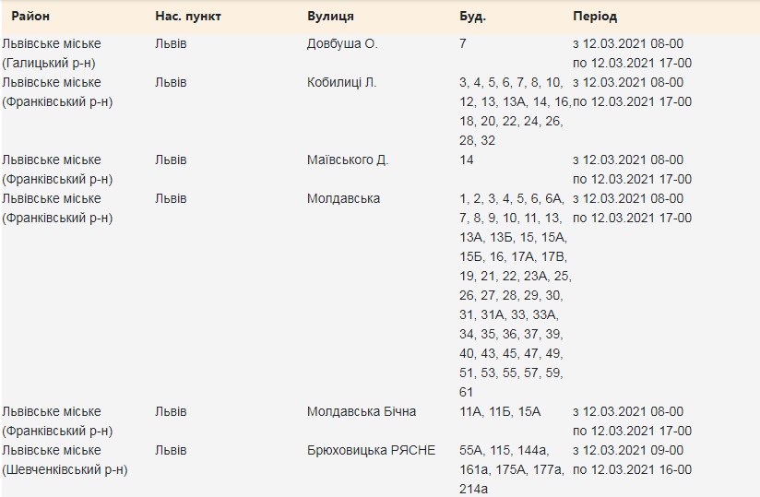Click the Довбуша О. street cell

coord(342,43)
